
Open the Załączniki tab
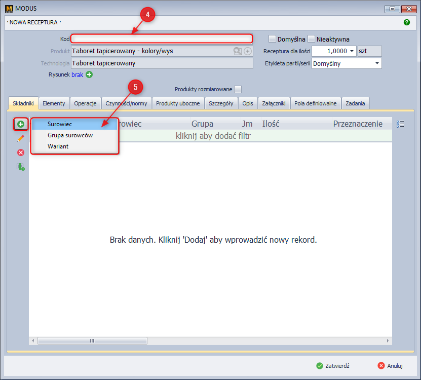(x=274, y=103)
